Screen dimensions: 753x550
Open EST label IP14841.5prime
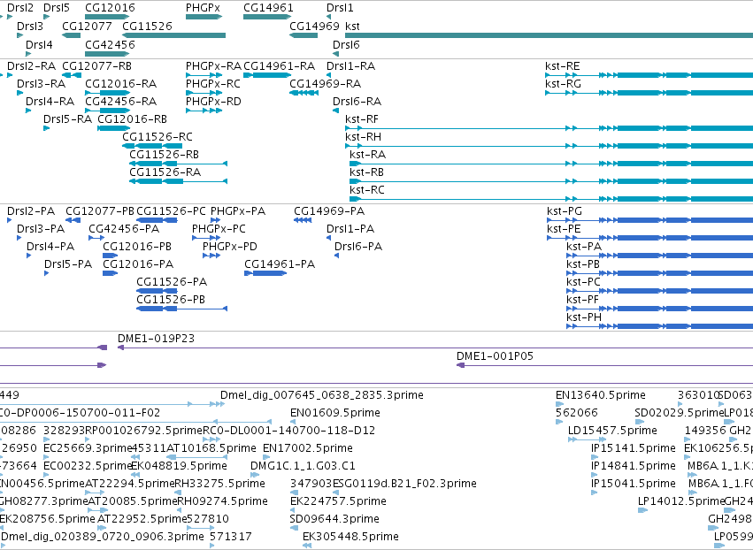click(634, 467)
